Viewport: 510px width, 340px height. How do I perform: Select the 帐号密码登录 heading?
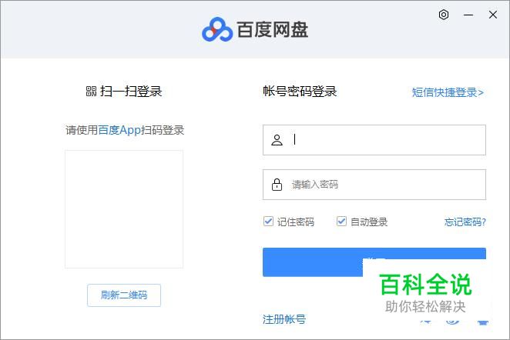pyautogui.click(x=300, y=92)
